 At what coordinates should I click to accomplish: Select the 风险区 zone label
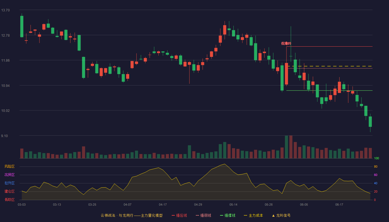9,167
